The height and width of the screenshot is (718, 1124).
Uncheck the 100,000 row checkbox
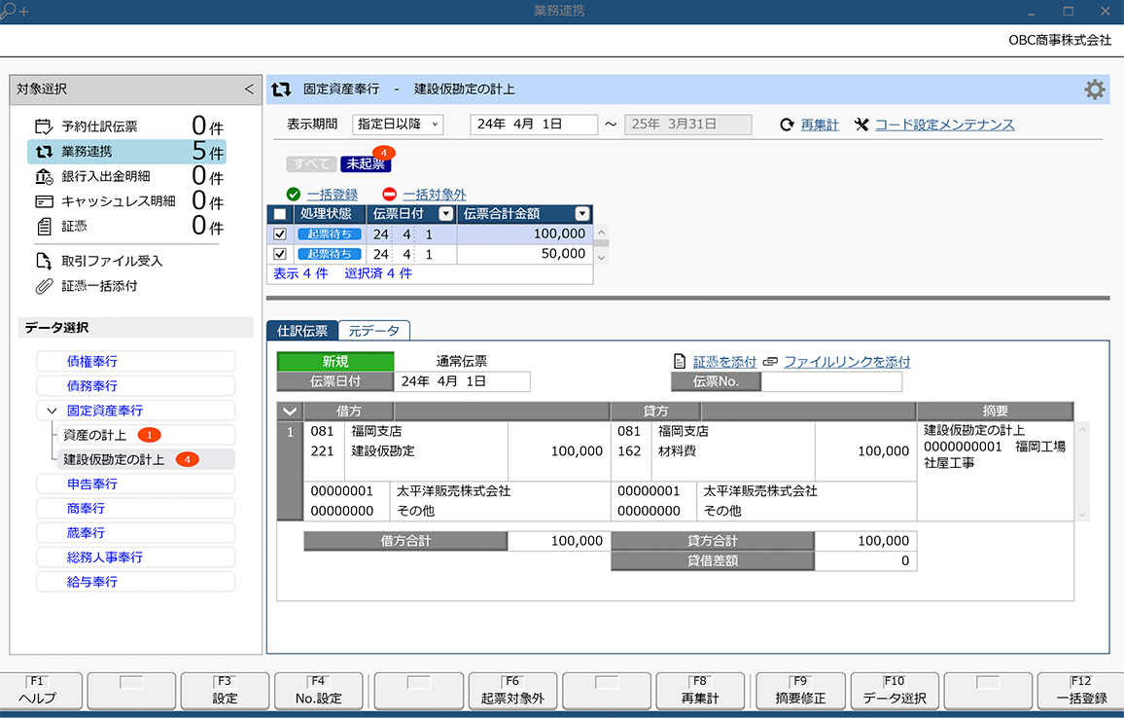click(280, 234)
